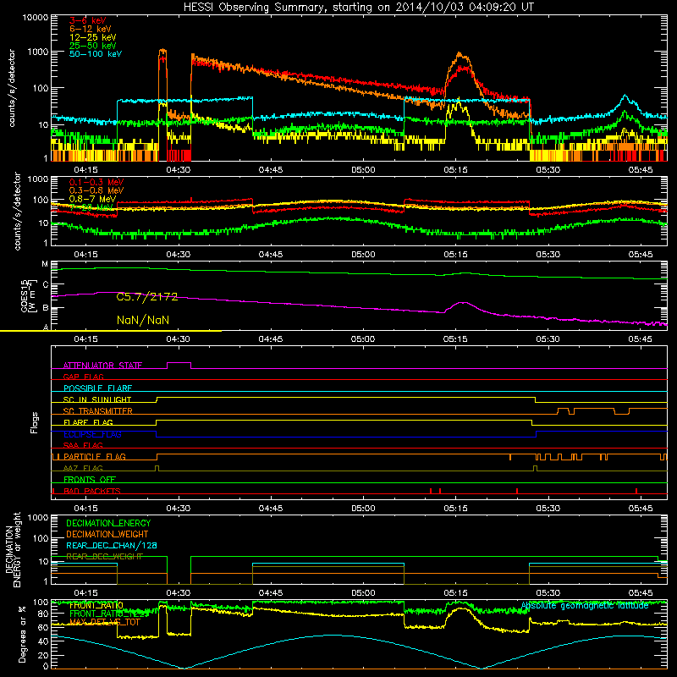Select the DECIMATION_WEIGHT legend label
677x677 pixels.
(x=107, y=534)
